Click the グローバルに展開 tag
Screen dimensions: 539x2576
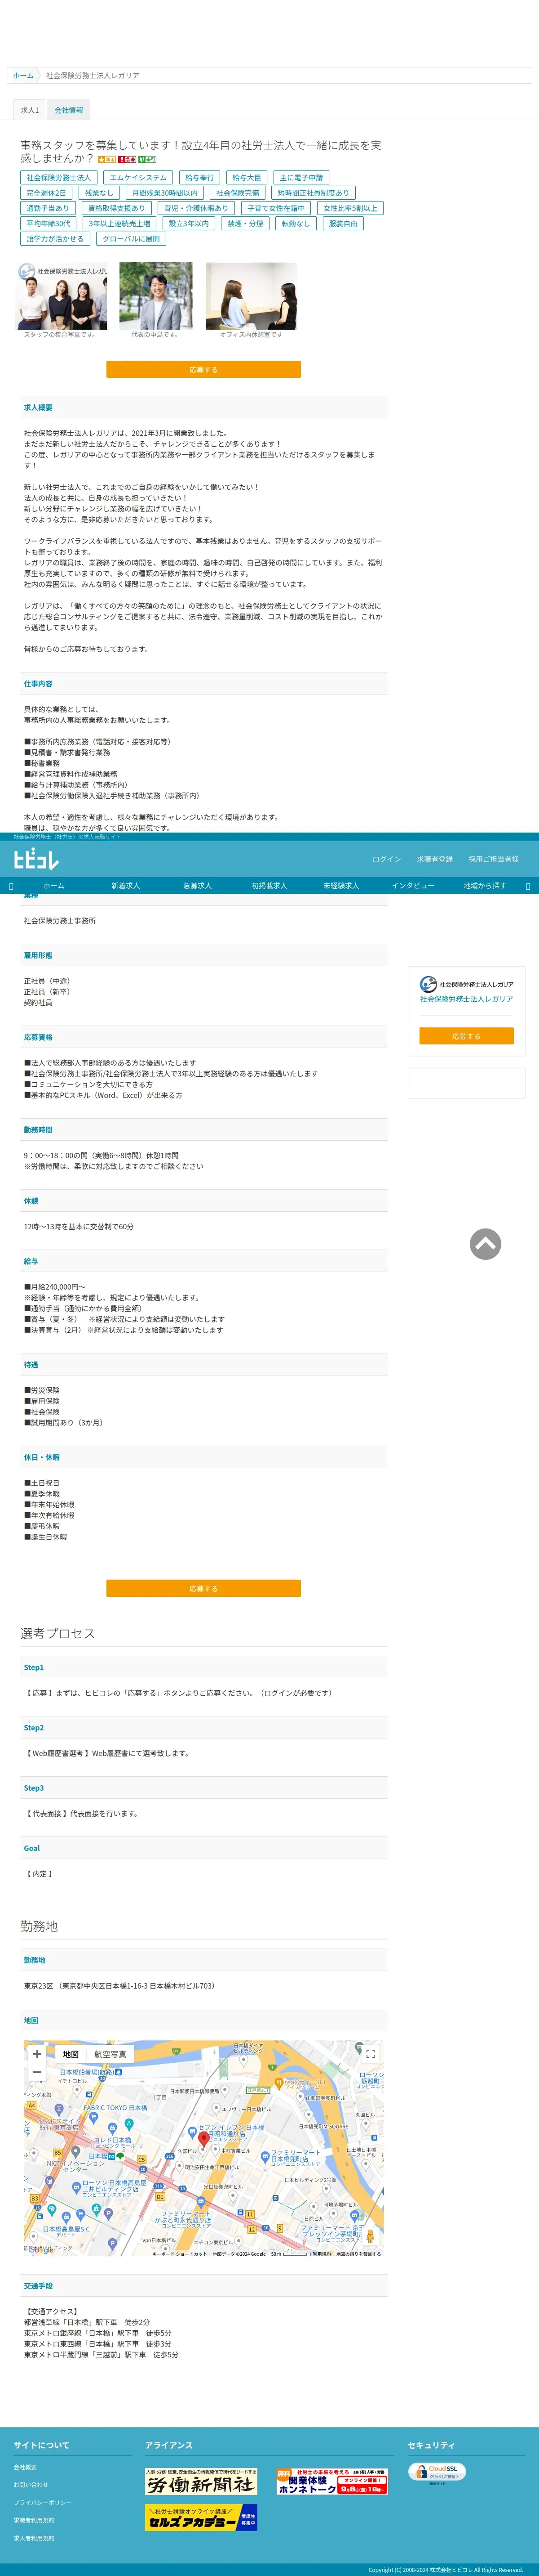coord(131,239)
